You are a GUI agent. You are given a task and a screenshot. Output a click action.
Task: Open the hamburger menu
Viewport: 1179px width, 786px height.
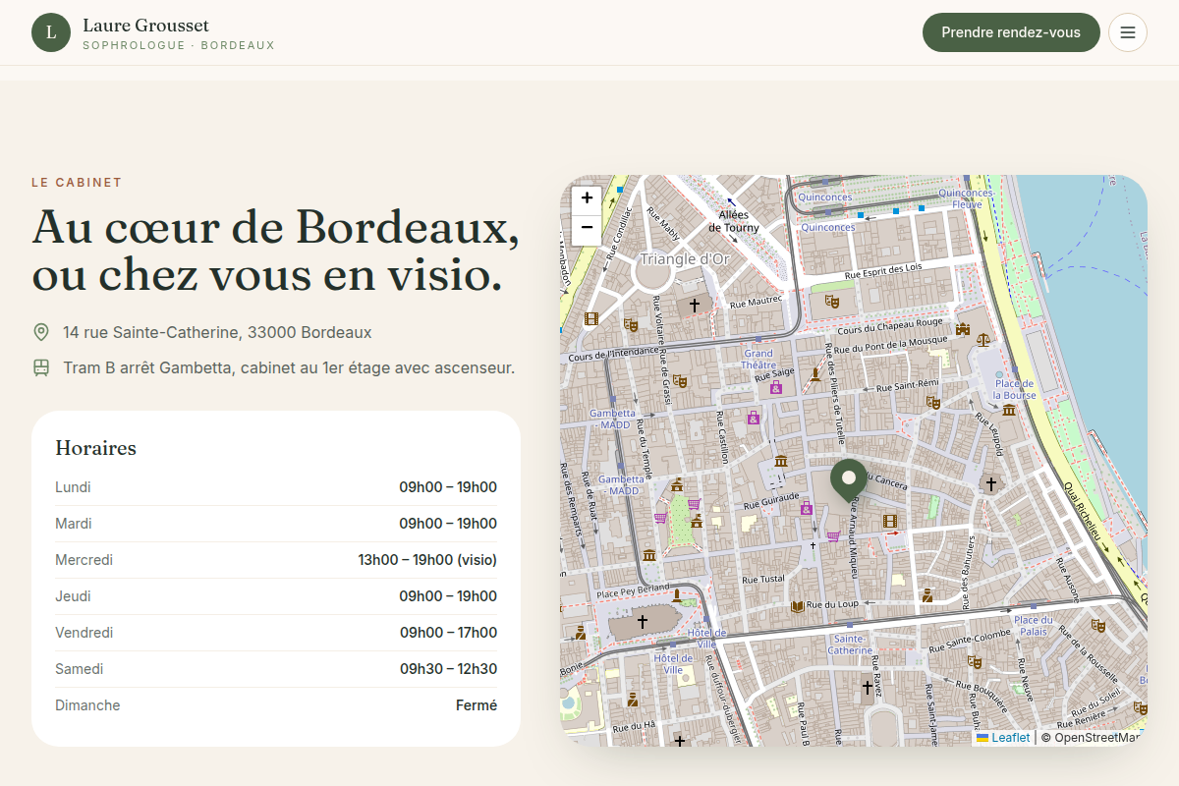coord(1128,32)
